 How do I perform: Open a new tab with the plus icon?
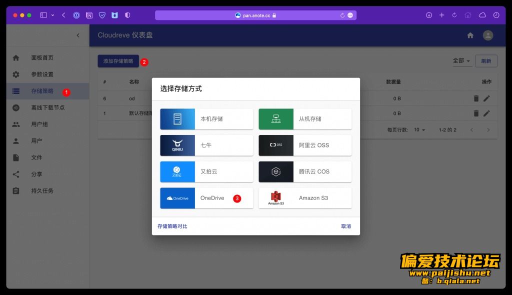(442, 15)
